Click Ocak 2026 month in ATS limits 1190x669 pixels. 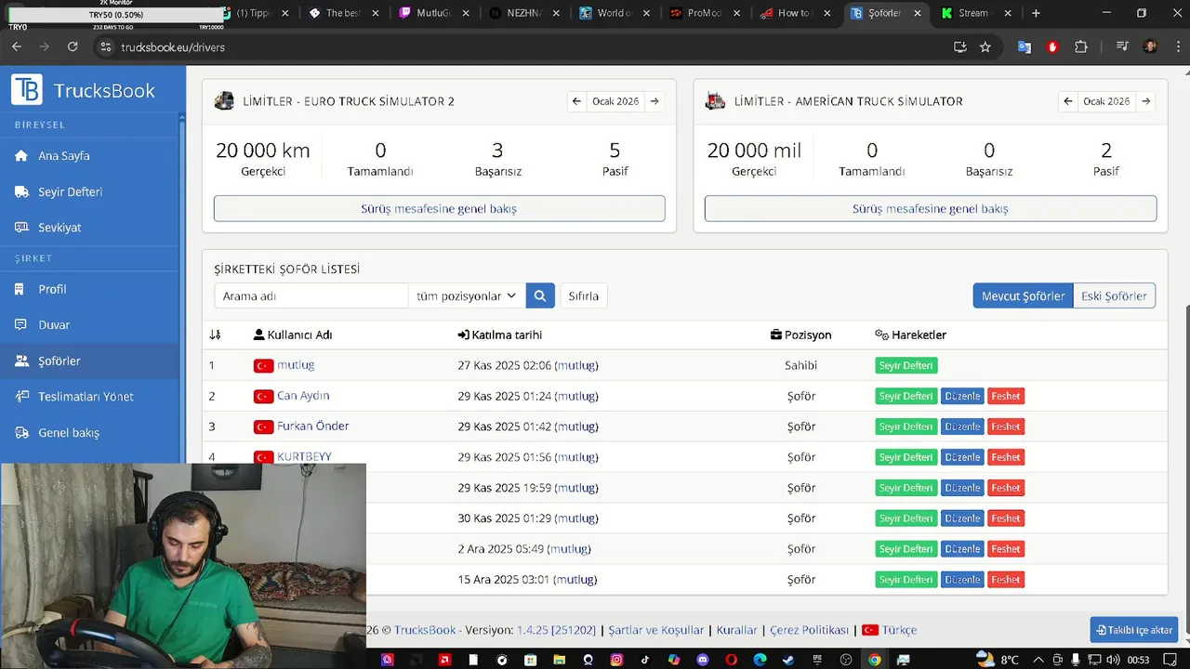1106,101
